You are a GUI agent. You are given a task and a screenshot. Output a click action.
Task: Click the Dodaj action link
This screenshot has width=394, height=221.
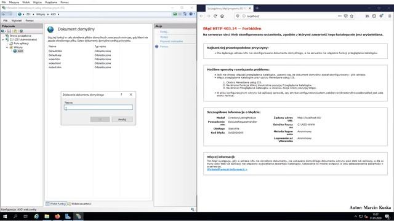(x=164, y=32)
